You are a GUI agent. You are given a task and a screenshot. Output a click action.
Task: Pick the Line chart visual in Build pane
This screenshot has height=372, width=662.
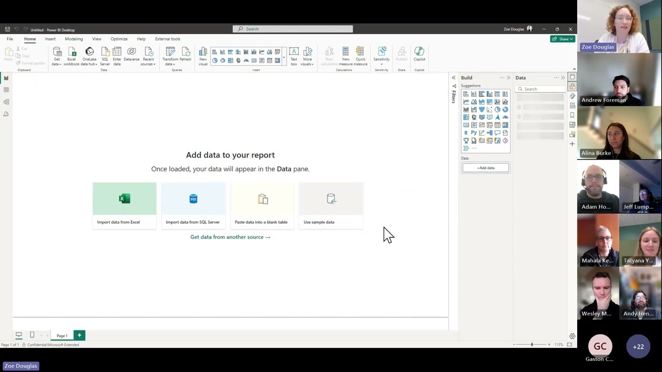[466, 102]
